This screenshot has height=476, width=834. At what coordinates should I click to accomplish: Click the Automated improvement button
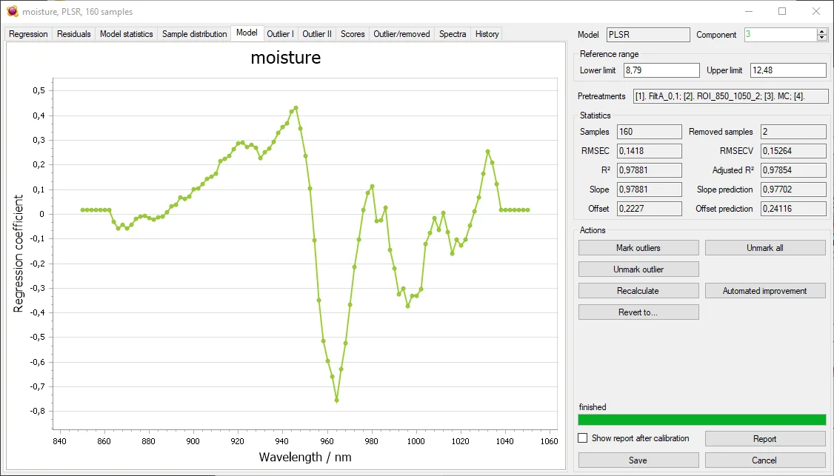pos(764,291)
